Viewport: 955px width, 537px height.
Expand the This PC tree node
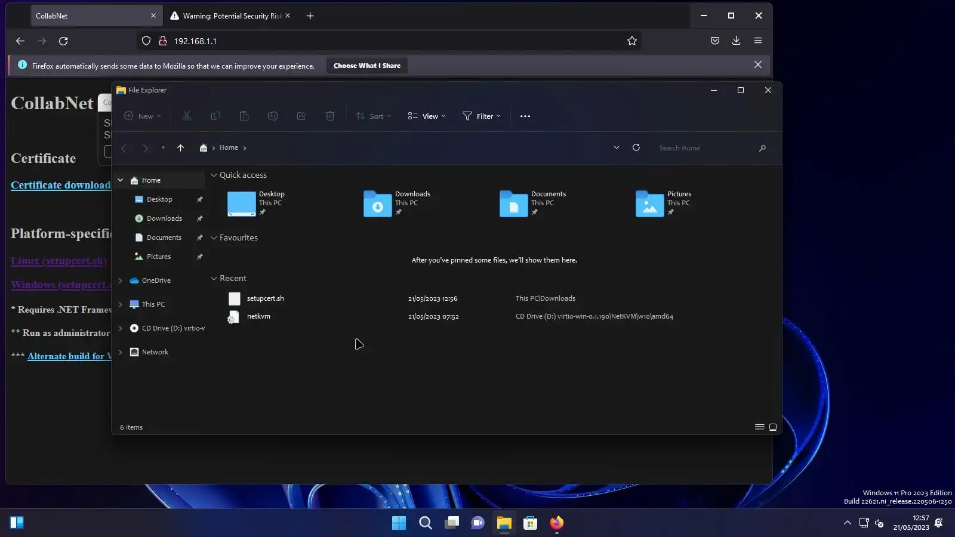121,304
